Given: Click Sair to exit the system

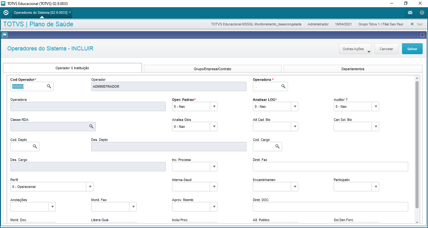Looking at the screenshot, I should (x=416, y=24).
